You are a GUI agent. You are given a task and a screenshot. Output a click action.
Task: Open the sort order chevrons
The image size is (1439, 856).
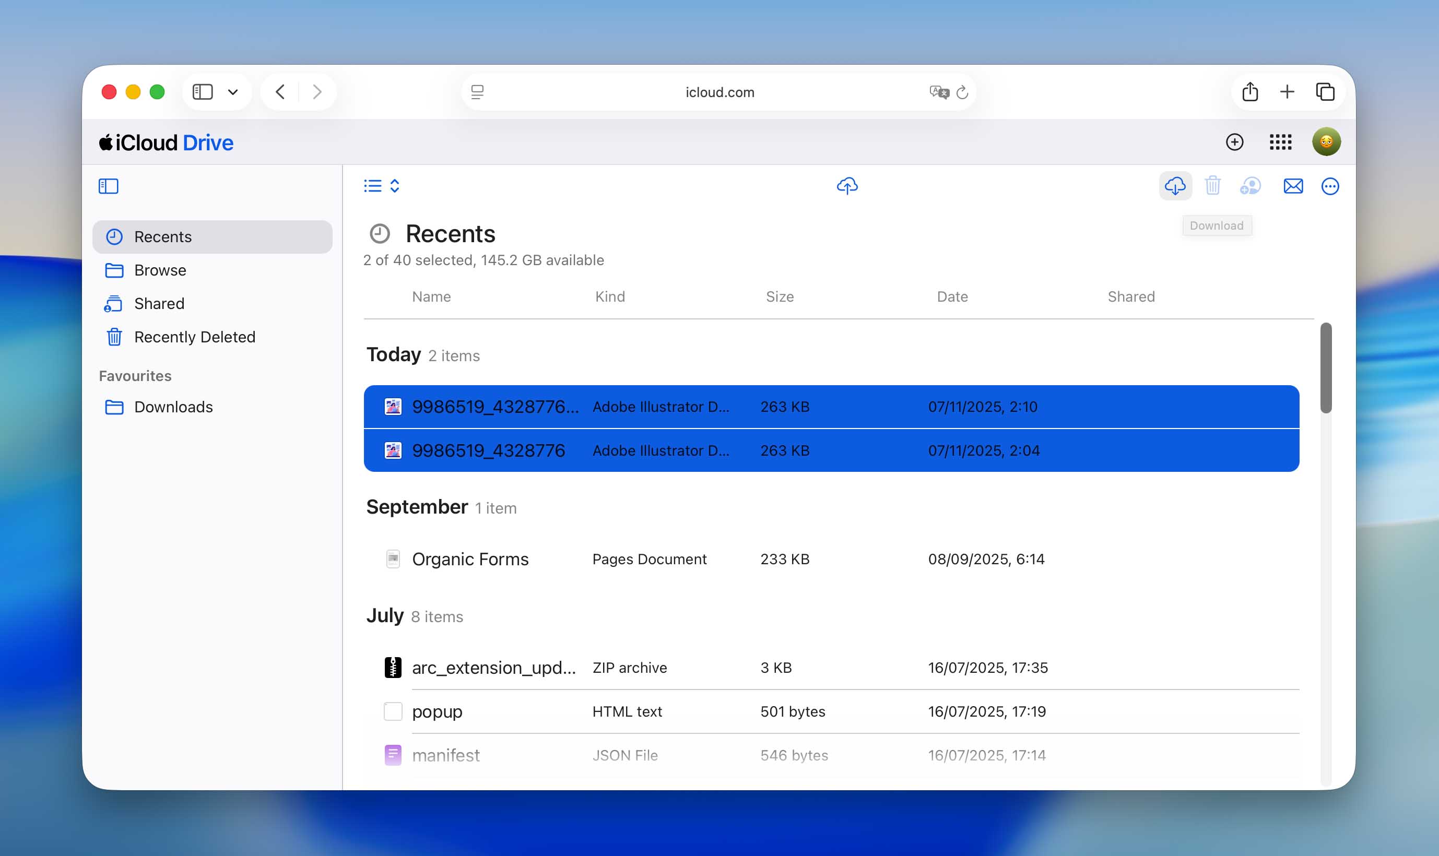(x=395, y=185)
